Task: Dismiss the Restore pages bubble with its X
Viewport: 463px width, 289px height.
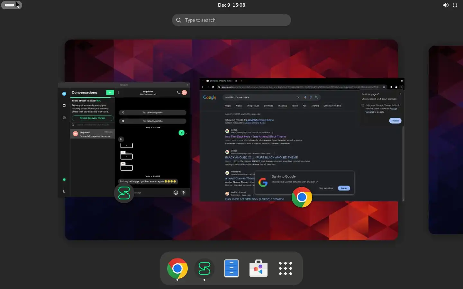Action: pyautogui.click(x=400, y=94)
